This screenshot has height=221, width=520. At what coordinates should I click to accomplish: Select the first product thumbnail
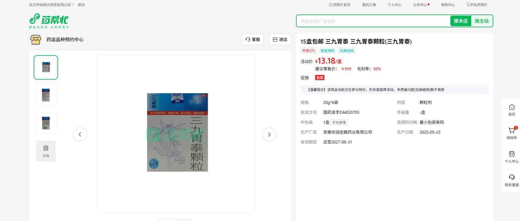(46, 67)
